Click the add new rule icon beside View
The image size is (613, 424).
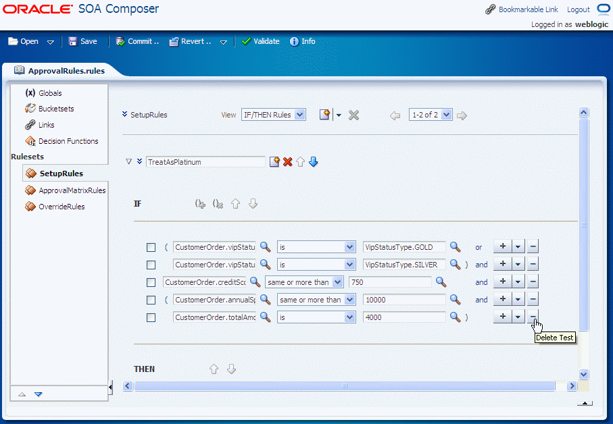[325, 115]
